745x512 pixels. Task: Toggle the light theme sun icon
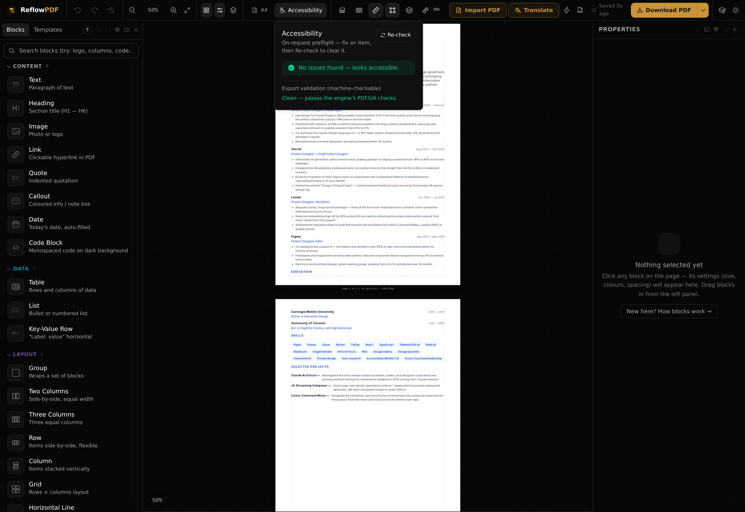pyautogui.click(x=736, y=10)
